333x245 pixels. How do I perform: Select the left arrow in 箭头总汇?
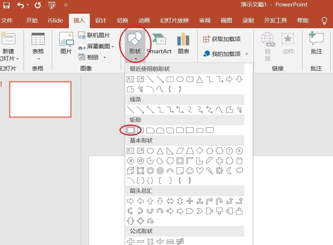pyautogui.click(x=140, y=201)
